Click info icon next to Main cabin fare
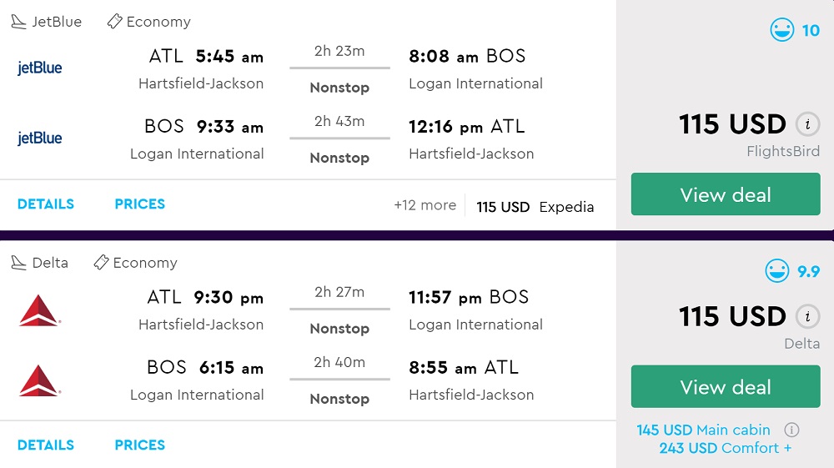Screen dimensions: 834x468 (791, 430)
